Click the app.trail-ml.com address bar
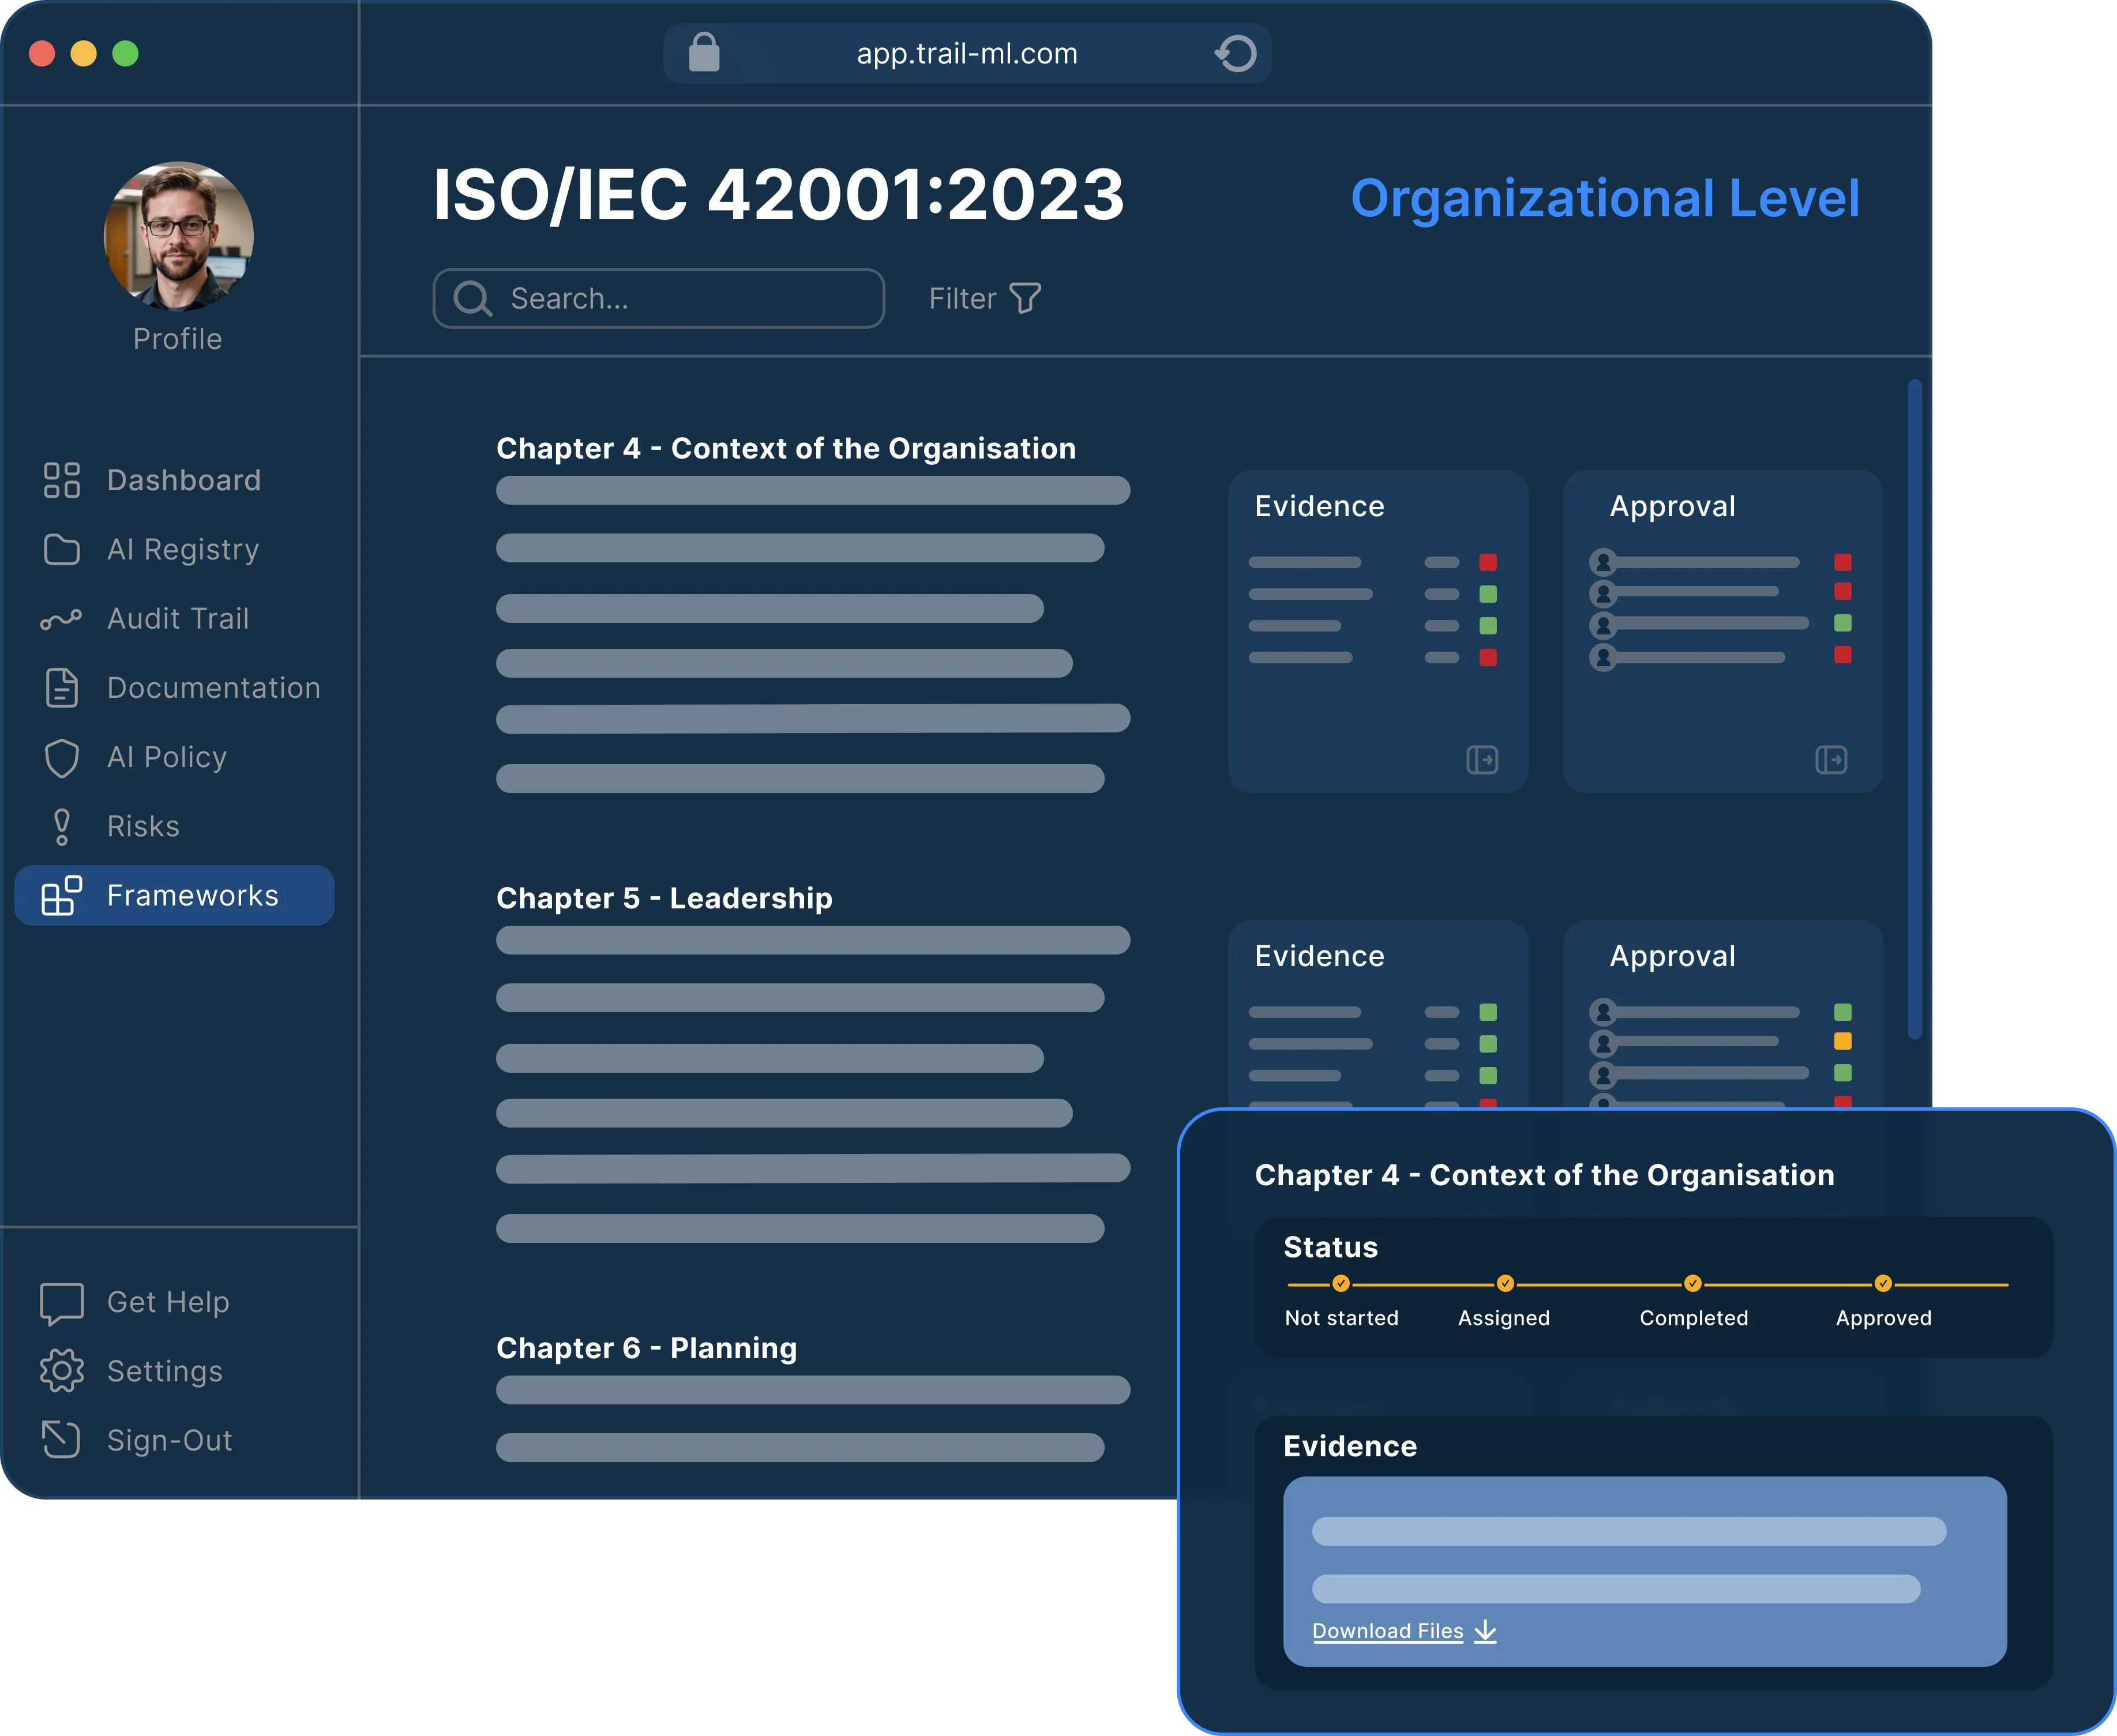This screenshot has width=2117, height=1736. tap(967, 53)
